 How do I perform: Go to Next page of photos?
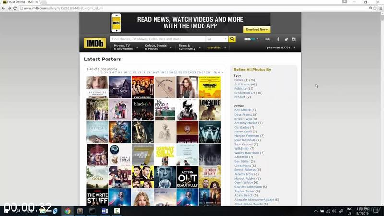click(218, 72)
